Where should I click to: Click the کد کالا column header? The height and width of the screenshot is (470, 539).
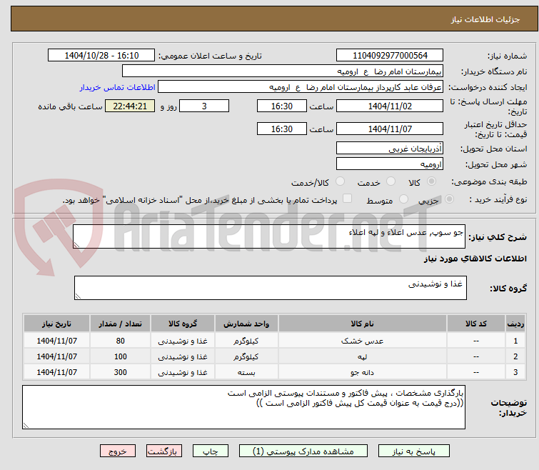476,324
